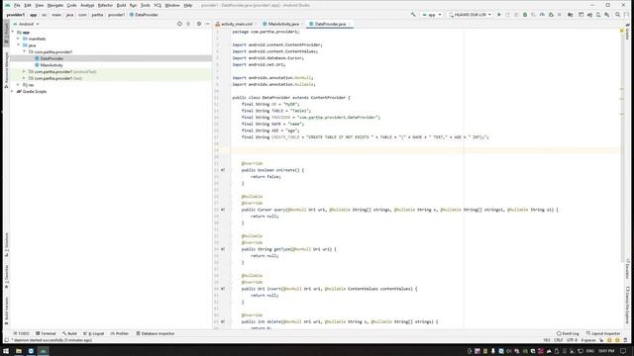634x356 pixels.
Task: Collapse the java folder
Action: tap(19, 45)
